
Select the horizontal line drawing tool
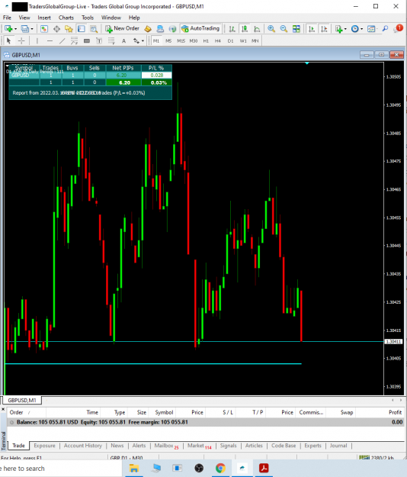(x=50, y=40)
